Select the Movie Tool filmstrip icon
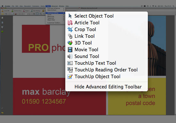Image resolution: width=176 pixels, height=123 pixels. (70, 50)
